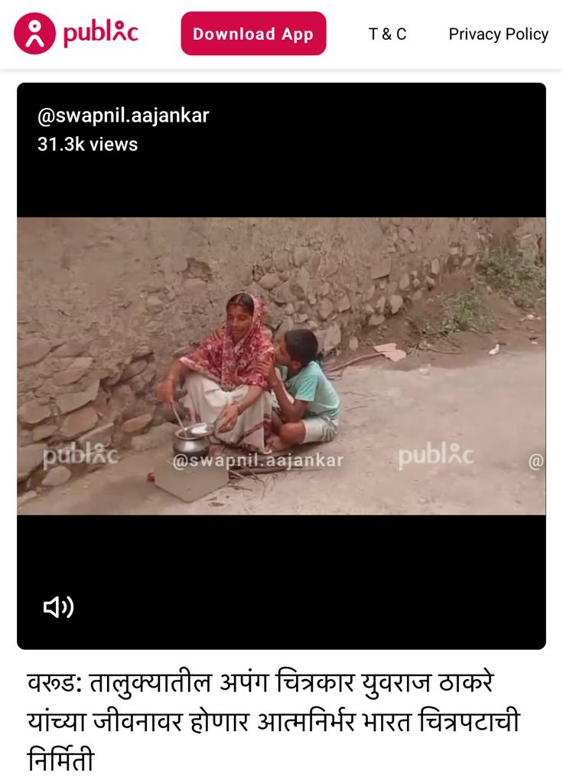The width and height of the screenshot is (563, 784).
Task: Click the @swapnil.aajankar watermark inside the video
Action: coord(258,460)
